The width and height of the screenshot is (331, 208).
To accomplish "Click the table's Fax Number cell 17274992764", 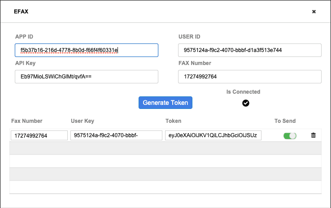I will [x=39, y=135].
